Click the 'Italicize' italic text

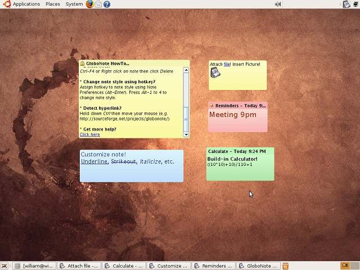[150, 161]
